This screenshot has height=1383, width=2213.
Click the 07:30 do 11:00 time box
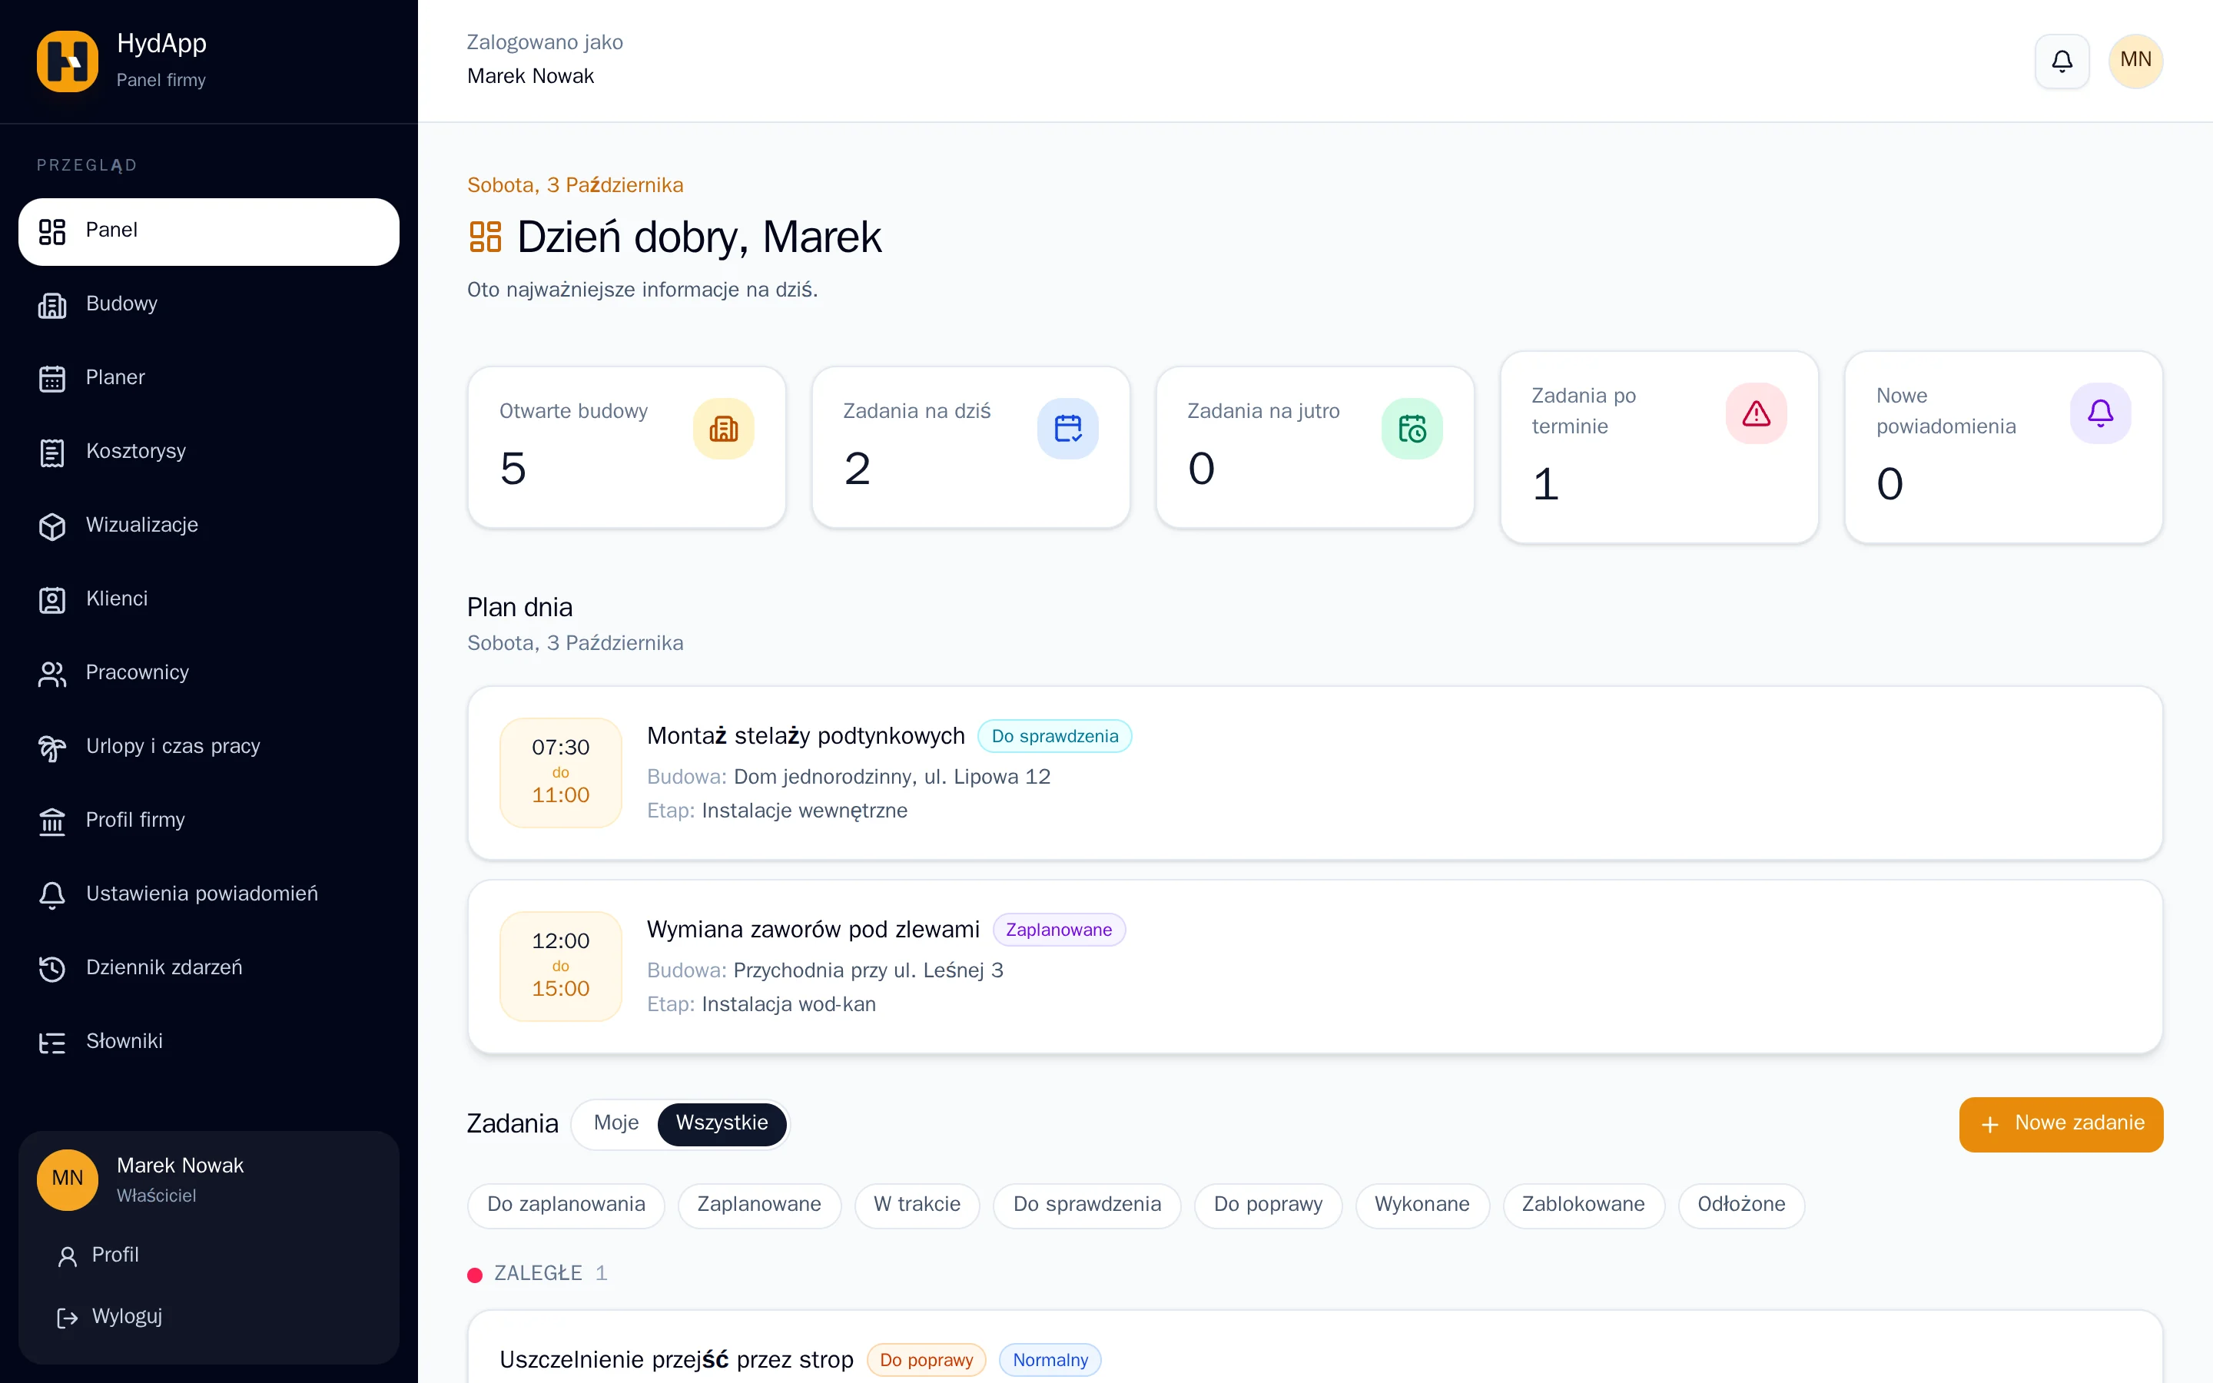tap(561, 772)
